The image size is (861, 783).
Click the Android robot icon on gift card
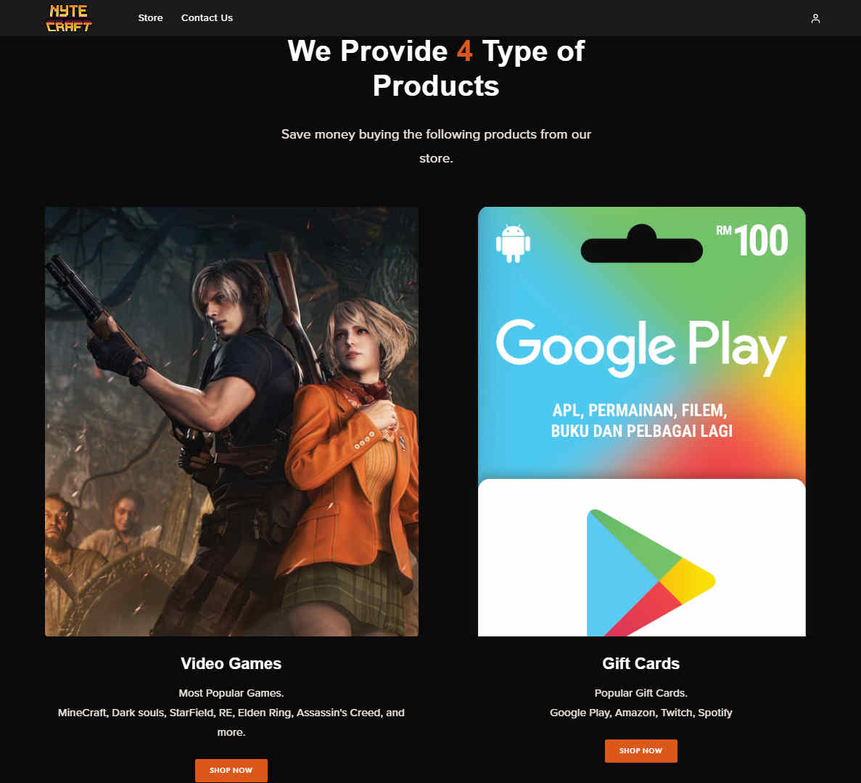pyautogui.click(x=513, y=243)
